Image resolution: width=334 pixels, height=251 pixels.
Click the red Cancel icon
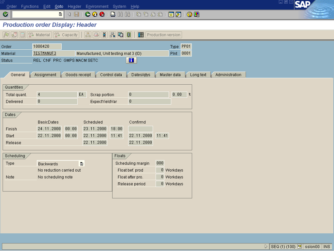pos(102,14)
